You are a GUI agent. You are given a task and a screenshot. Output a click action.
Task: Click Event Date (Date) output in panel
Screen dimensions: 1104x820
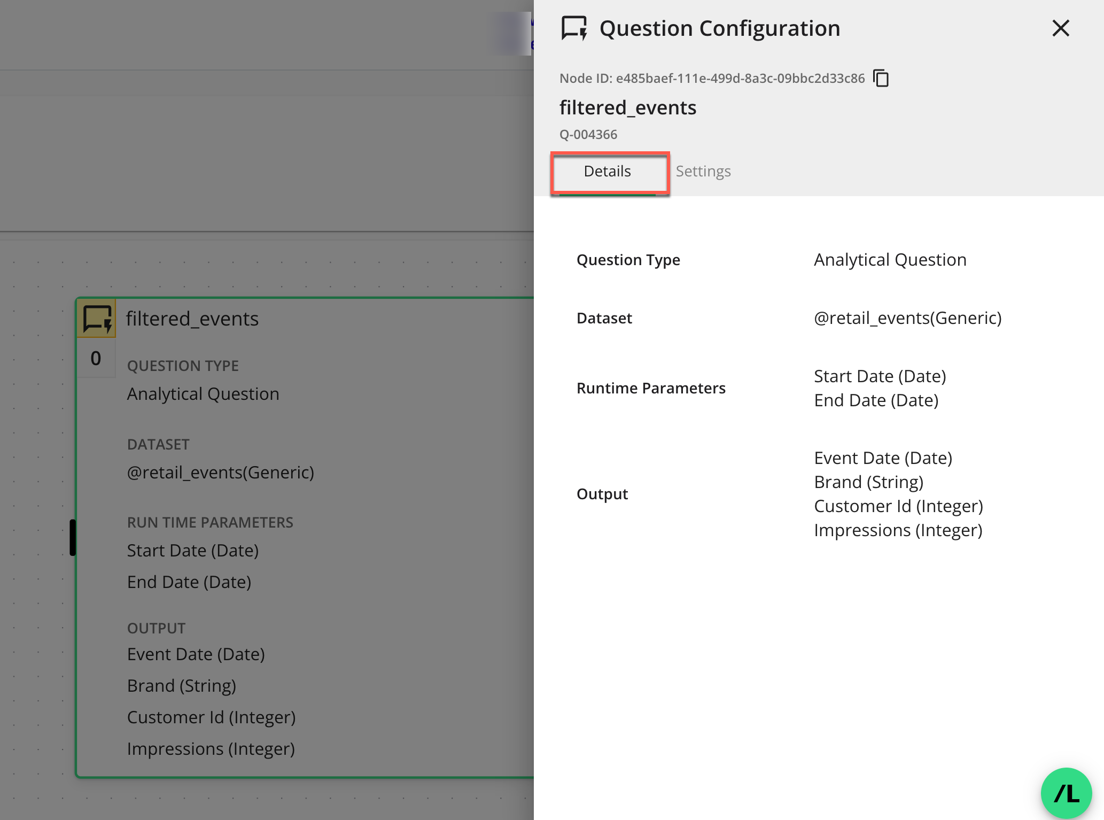click(883, 458)
